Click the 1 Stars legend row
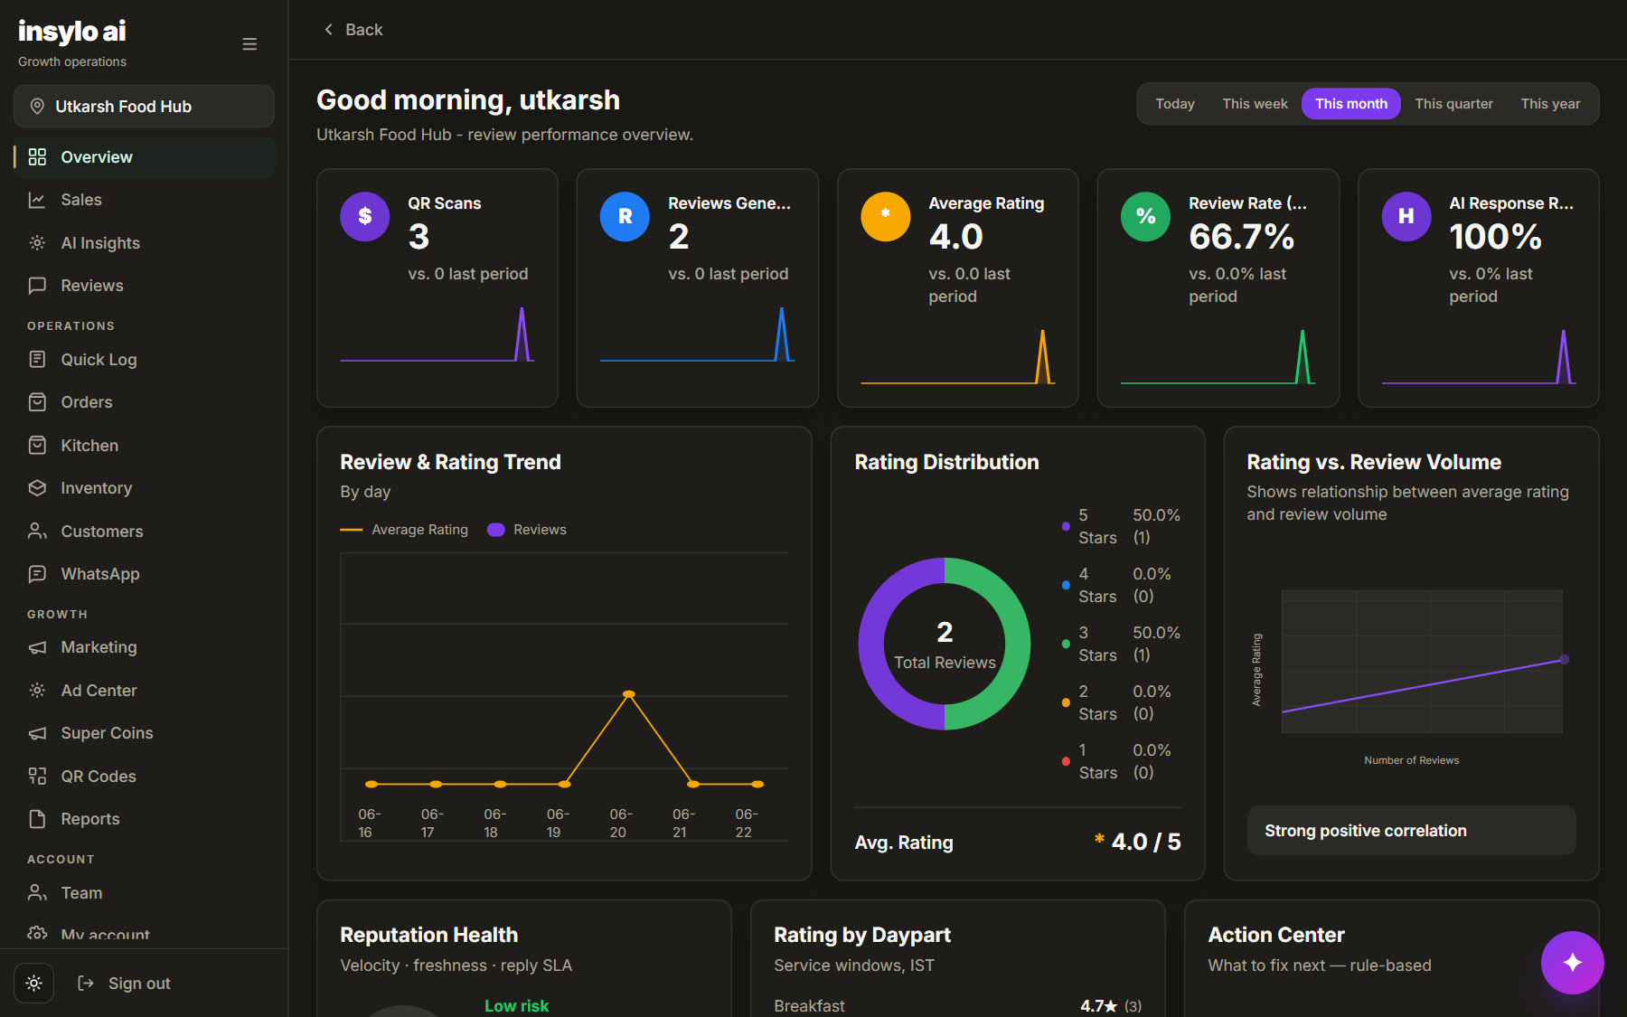The image size is (1627, 1017). (1121, 761)
